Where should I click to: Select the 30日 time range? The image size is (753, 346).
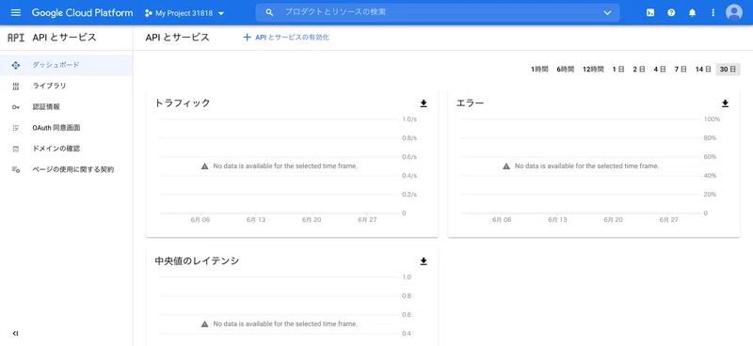(x=728, y=70)
